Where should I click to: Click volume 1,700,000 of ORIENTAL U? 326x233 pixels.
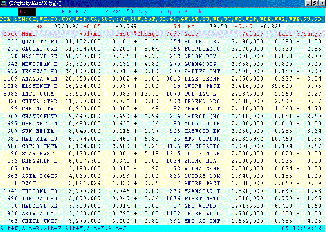[x=248, y=214]
